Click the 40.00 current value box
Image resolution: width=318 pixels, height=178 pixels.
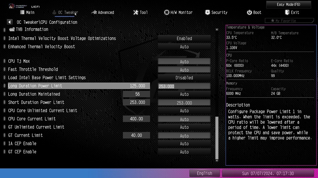click(x=136, y=135)
